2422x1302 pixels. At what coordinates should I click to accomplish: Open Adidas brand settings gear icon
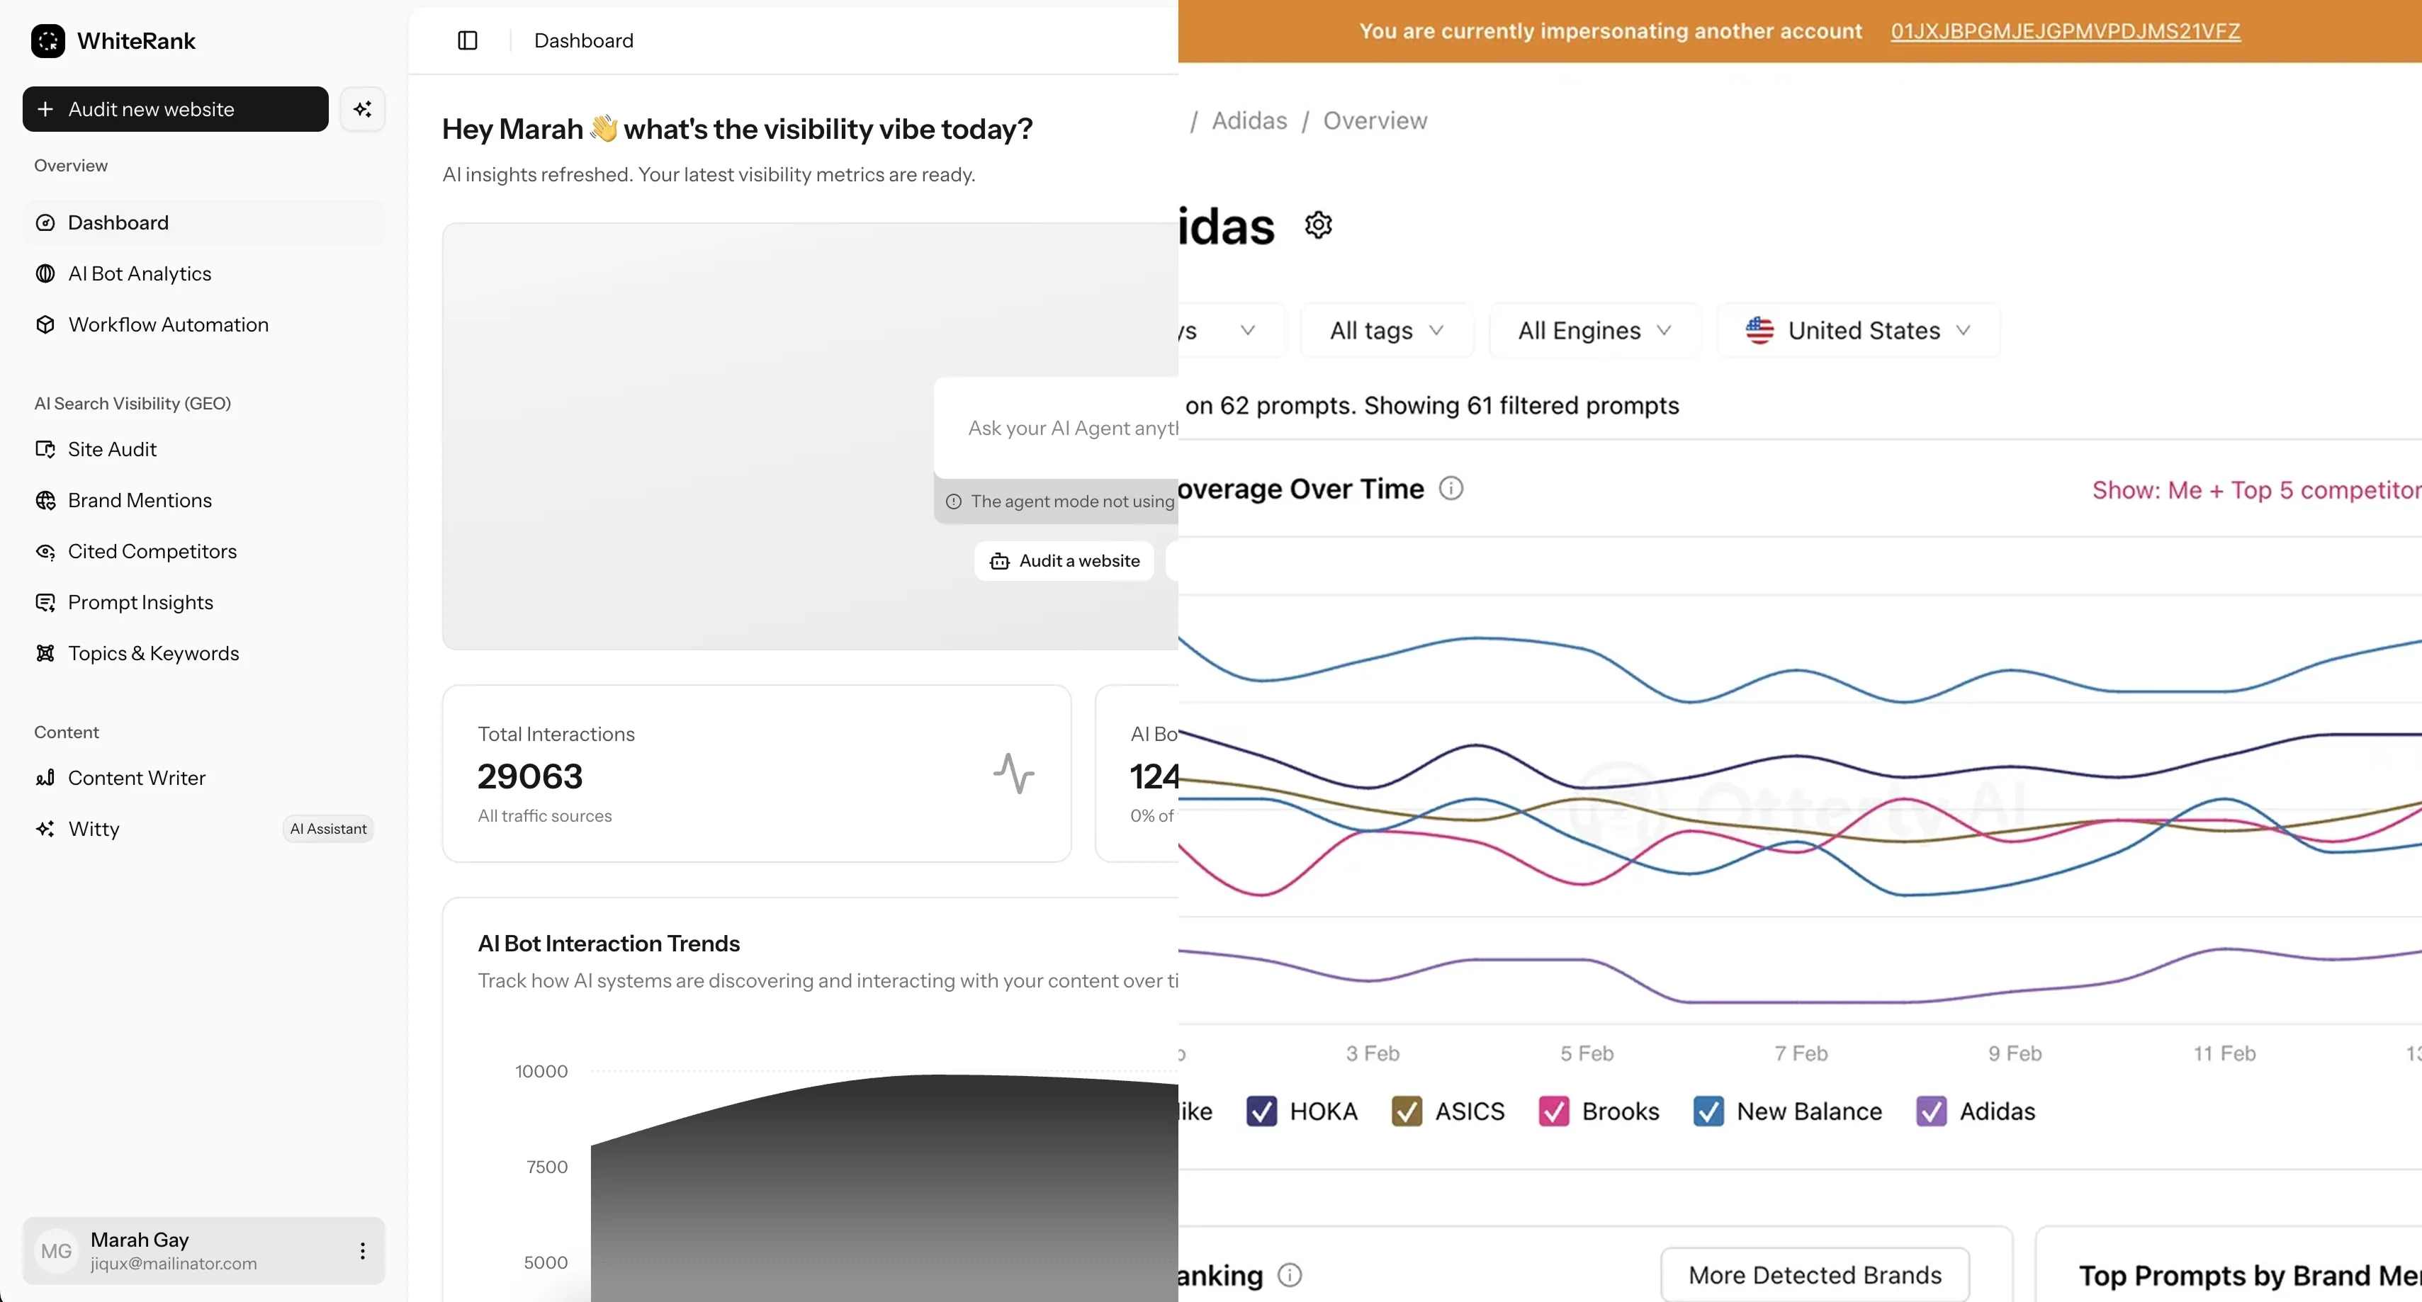pos(1318,225)
